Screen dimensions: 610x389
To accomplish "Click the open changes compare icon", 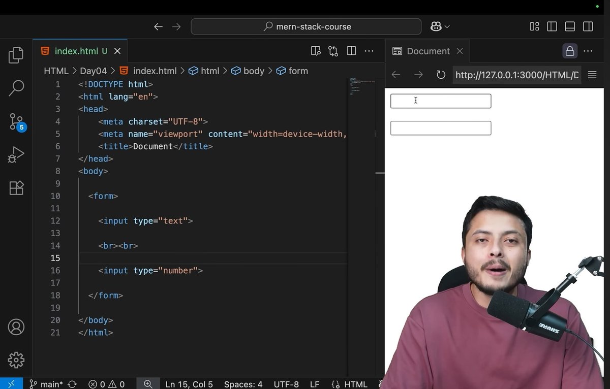I will pyautogui.click(x=333, y=51).
